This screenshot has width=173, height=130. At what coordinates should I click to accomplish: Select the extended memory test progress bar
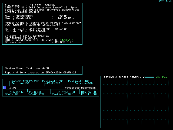pos(149,77)
